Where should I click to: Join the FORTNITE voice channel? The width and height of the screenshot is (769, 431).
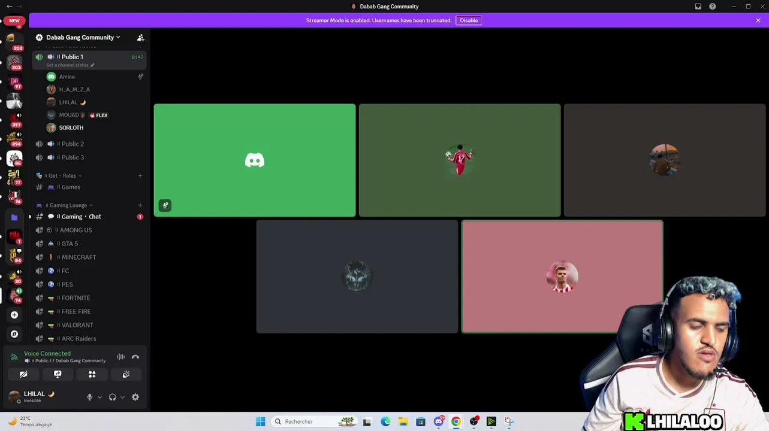pyautogui.click(x=89, y=298)
